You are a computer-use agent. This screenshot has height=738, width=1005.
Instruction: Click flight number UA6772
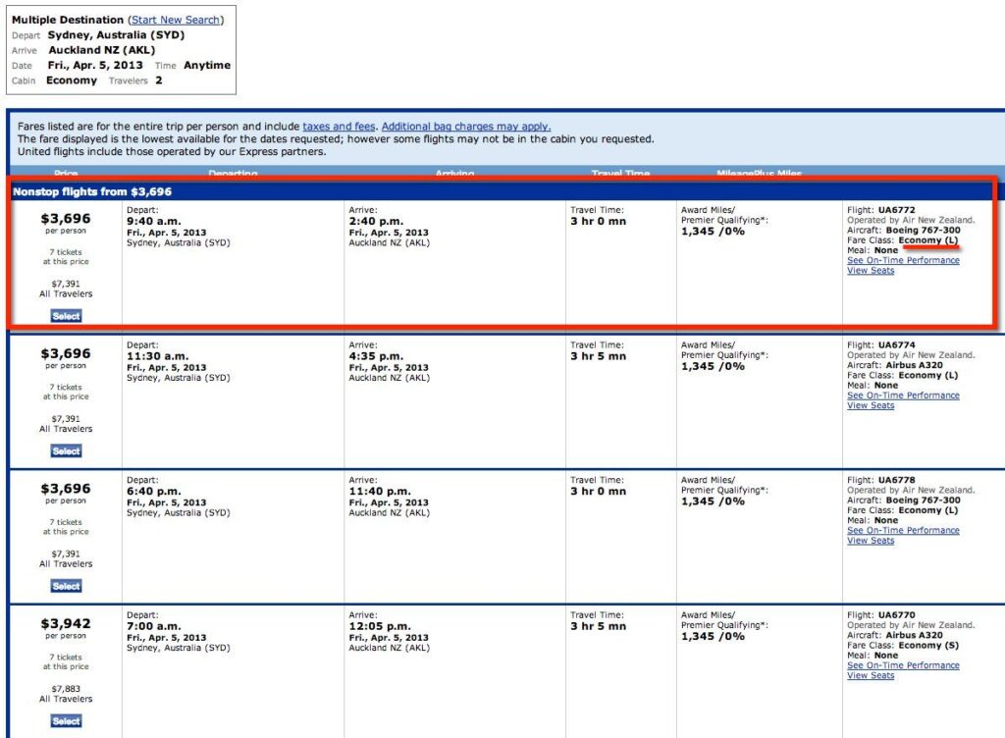897,209
